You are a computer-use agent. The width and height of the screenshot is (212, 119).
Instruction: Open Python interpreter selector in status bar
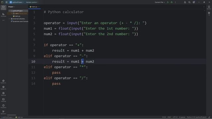[197, 117]
